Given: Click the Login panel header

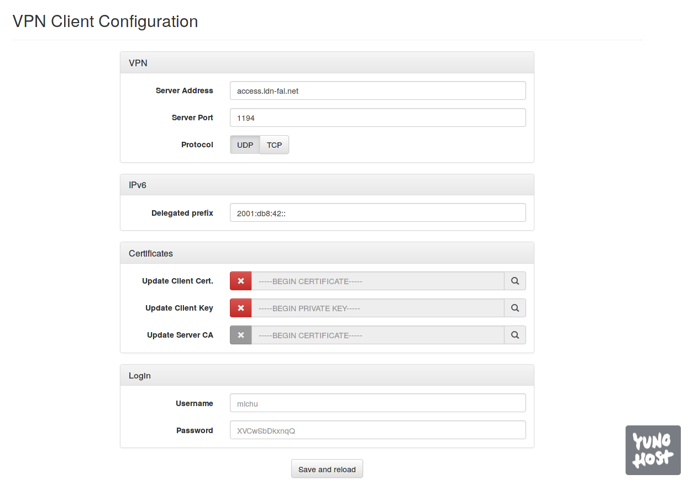Looking at the screenshot, I should pos(327,375).
